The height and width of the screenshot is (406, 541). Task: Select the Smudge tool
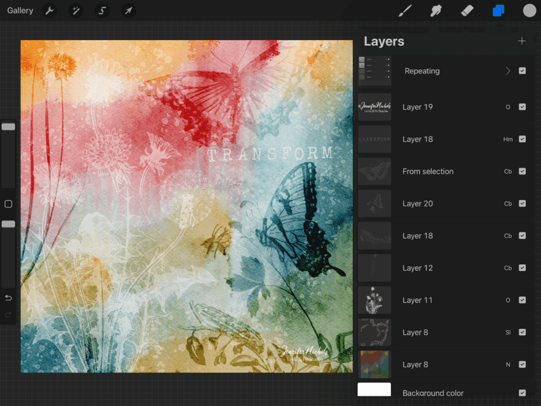click(x=436, y=11)
